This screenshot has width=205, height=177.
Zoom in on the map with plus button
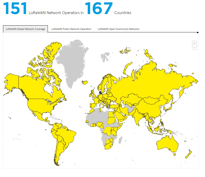point(194,43)
